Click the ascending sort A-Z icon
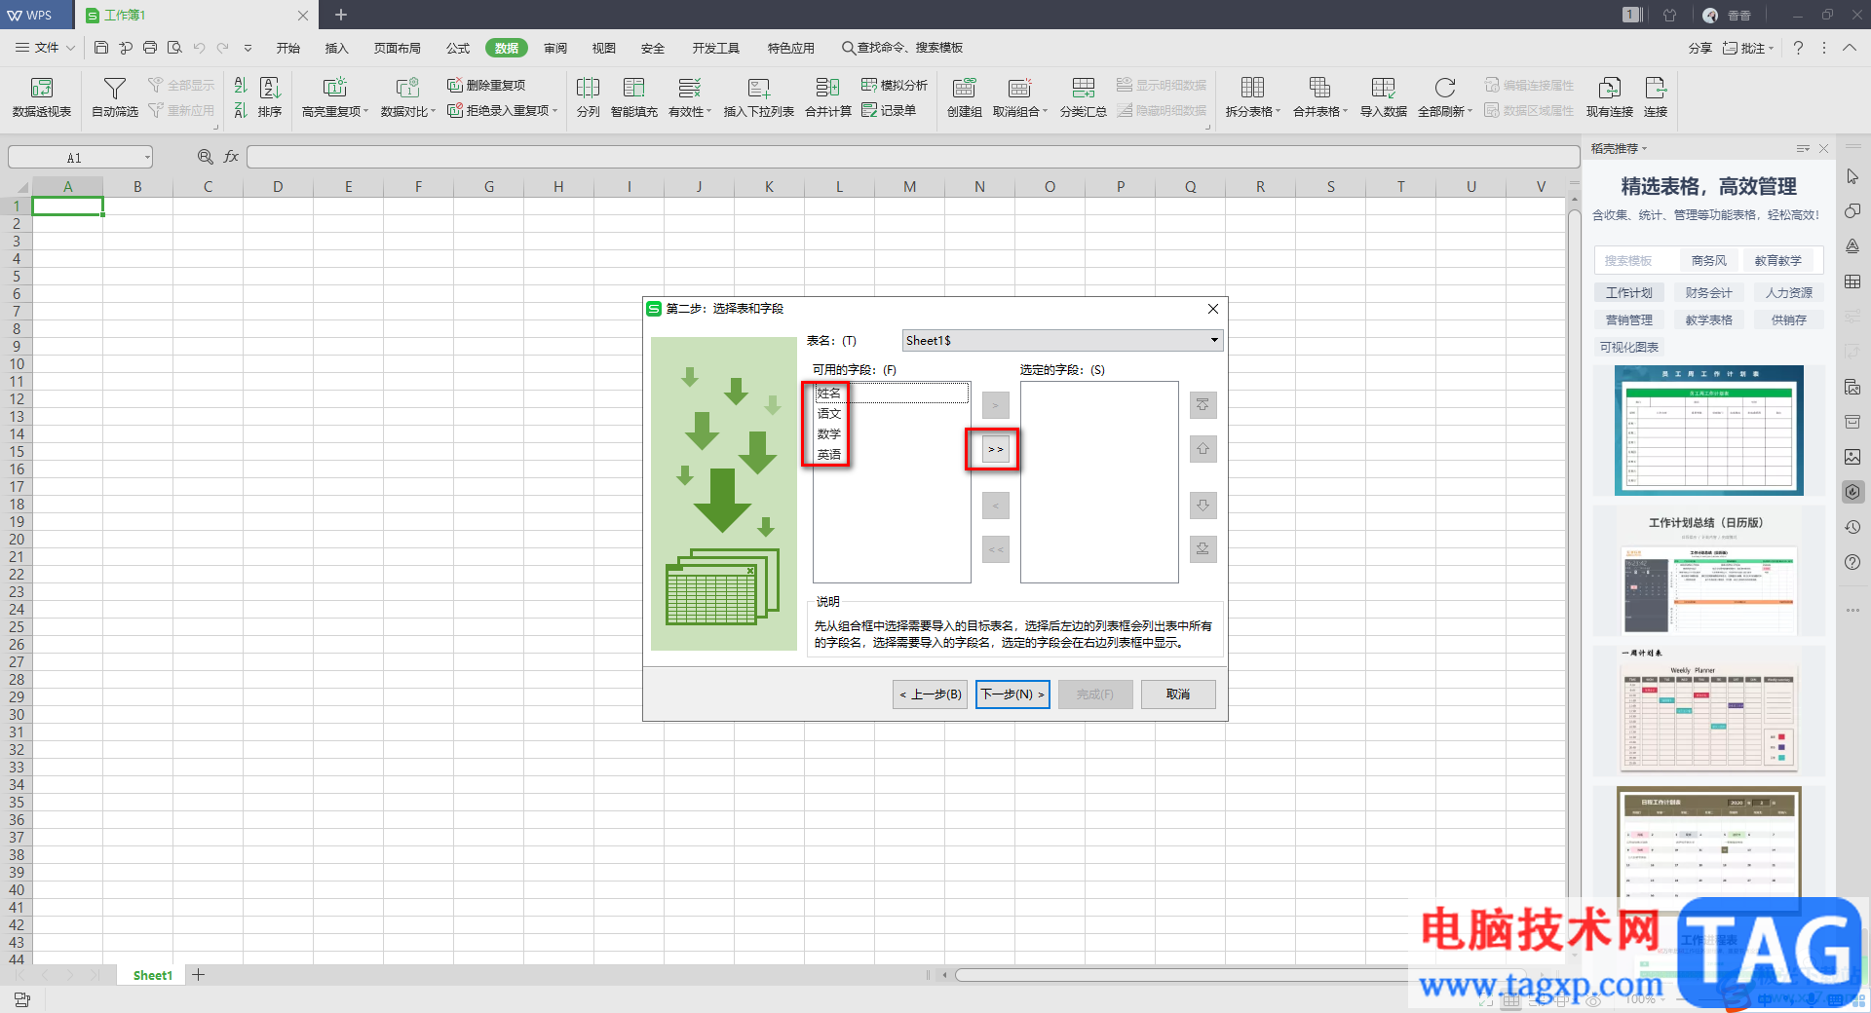Viewport: 1871px width, 1013px height. click(241, 86)
